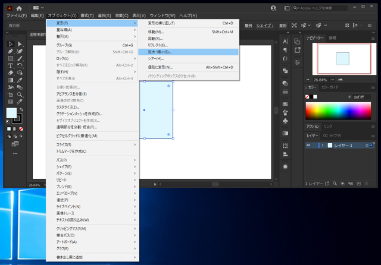Viewport: 381px width, 265px height.
Task: Select グループ(G) menu entry
Action: (93, 45)
